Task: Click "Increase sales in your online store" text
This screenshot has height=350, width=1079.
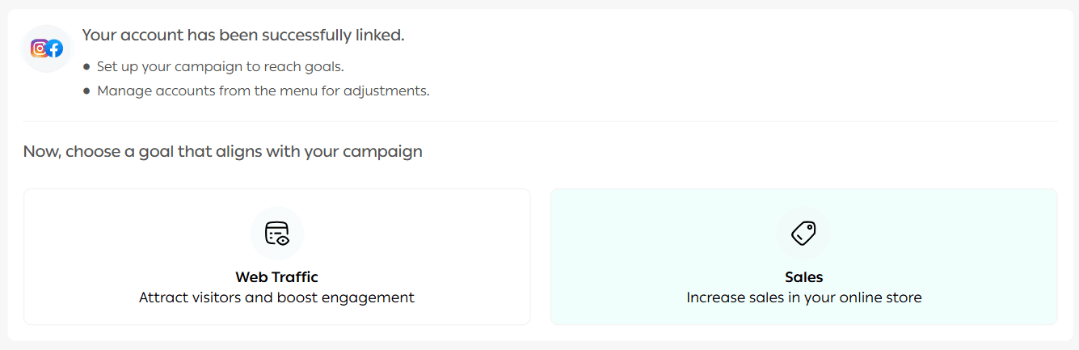Action: (803, 297)
